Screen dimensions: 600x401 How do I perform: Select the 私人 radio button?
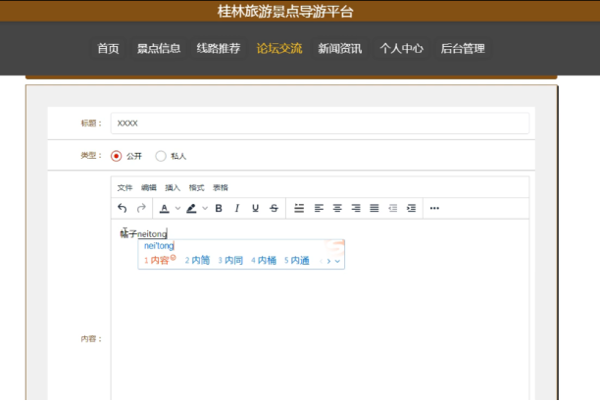[161, 156]
